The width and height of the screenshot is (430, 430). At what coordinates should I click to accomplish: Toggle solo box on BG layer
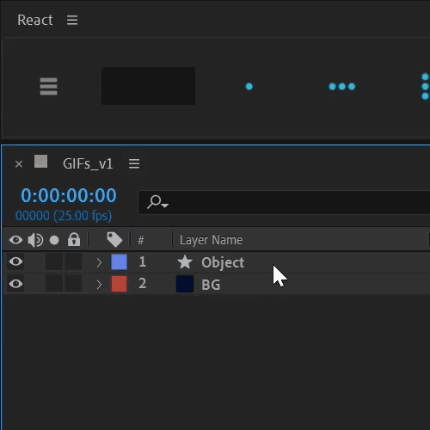click(x=54, y=284)
